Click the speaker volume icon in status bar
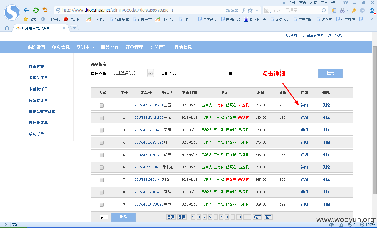This screenshot has height=228, width=377. (x=331, y=225)
